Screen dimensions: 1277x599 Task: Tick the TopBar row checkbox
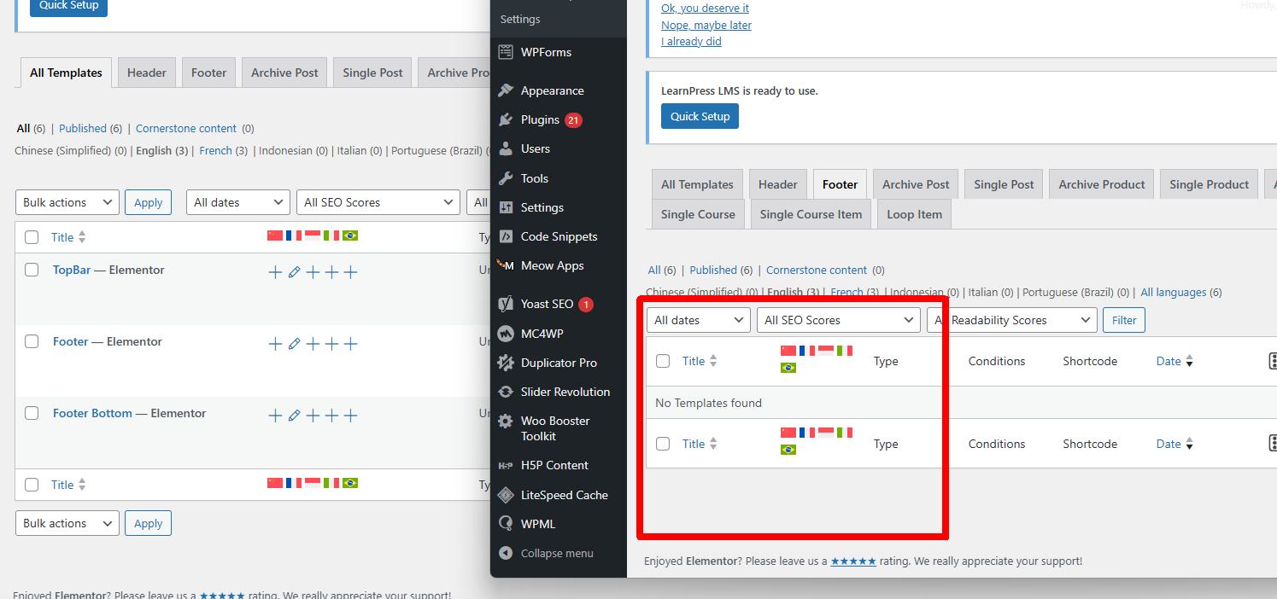32,270
